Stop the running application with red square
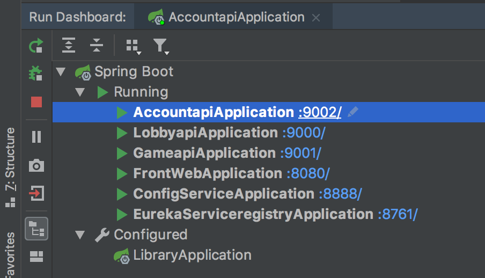 pyautogui.click(x=36, y=102)
